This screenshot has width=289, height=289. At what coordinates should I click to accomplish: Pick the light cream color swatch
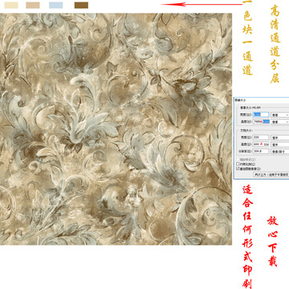11,5
